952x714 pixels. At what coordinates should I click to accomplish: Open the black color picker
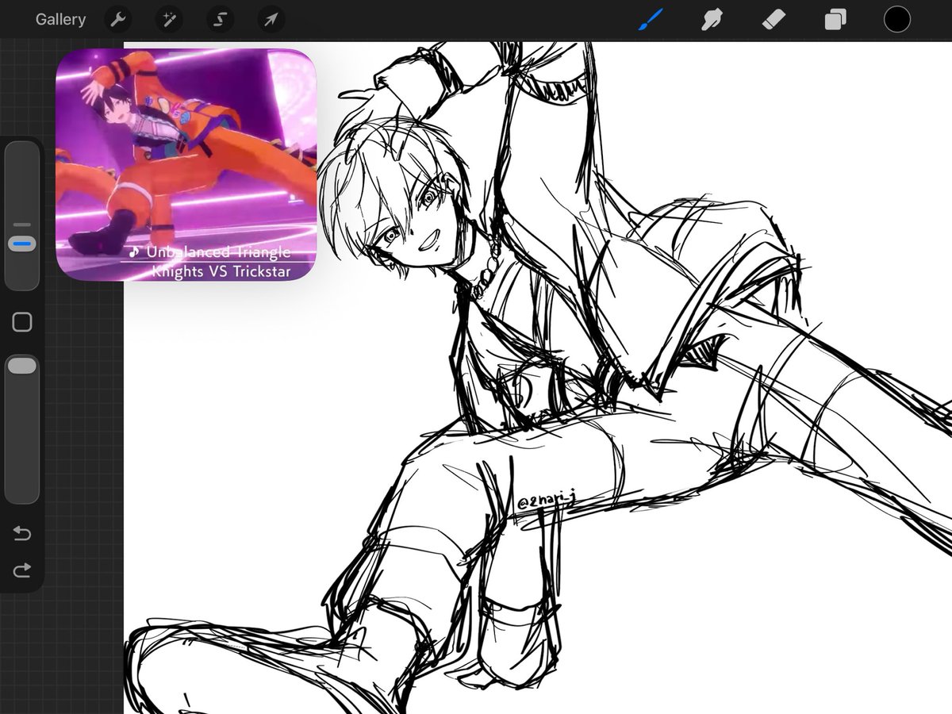(x=897, y=20)
